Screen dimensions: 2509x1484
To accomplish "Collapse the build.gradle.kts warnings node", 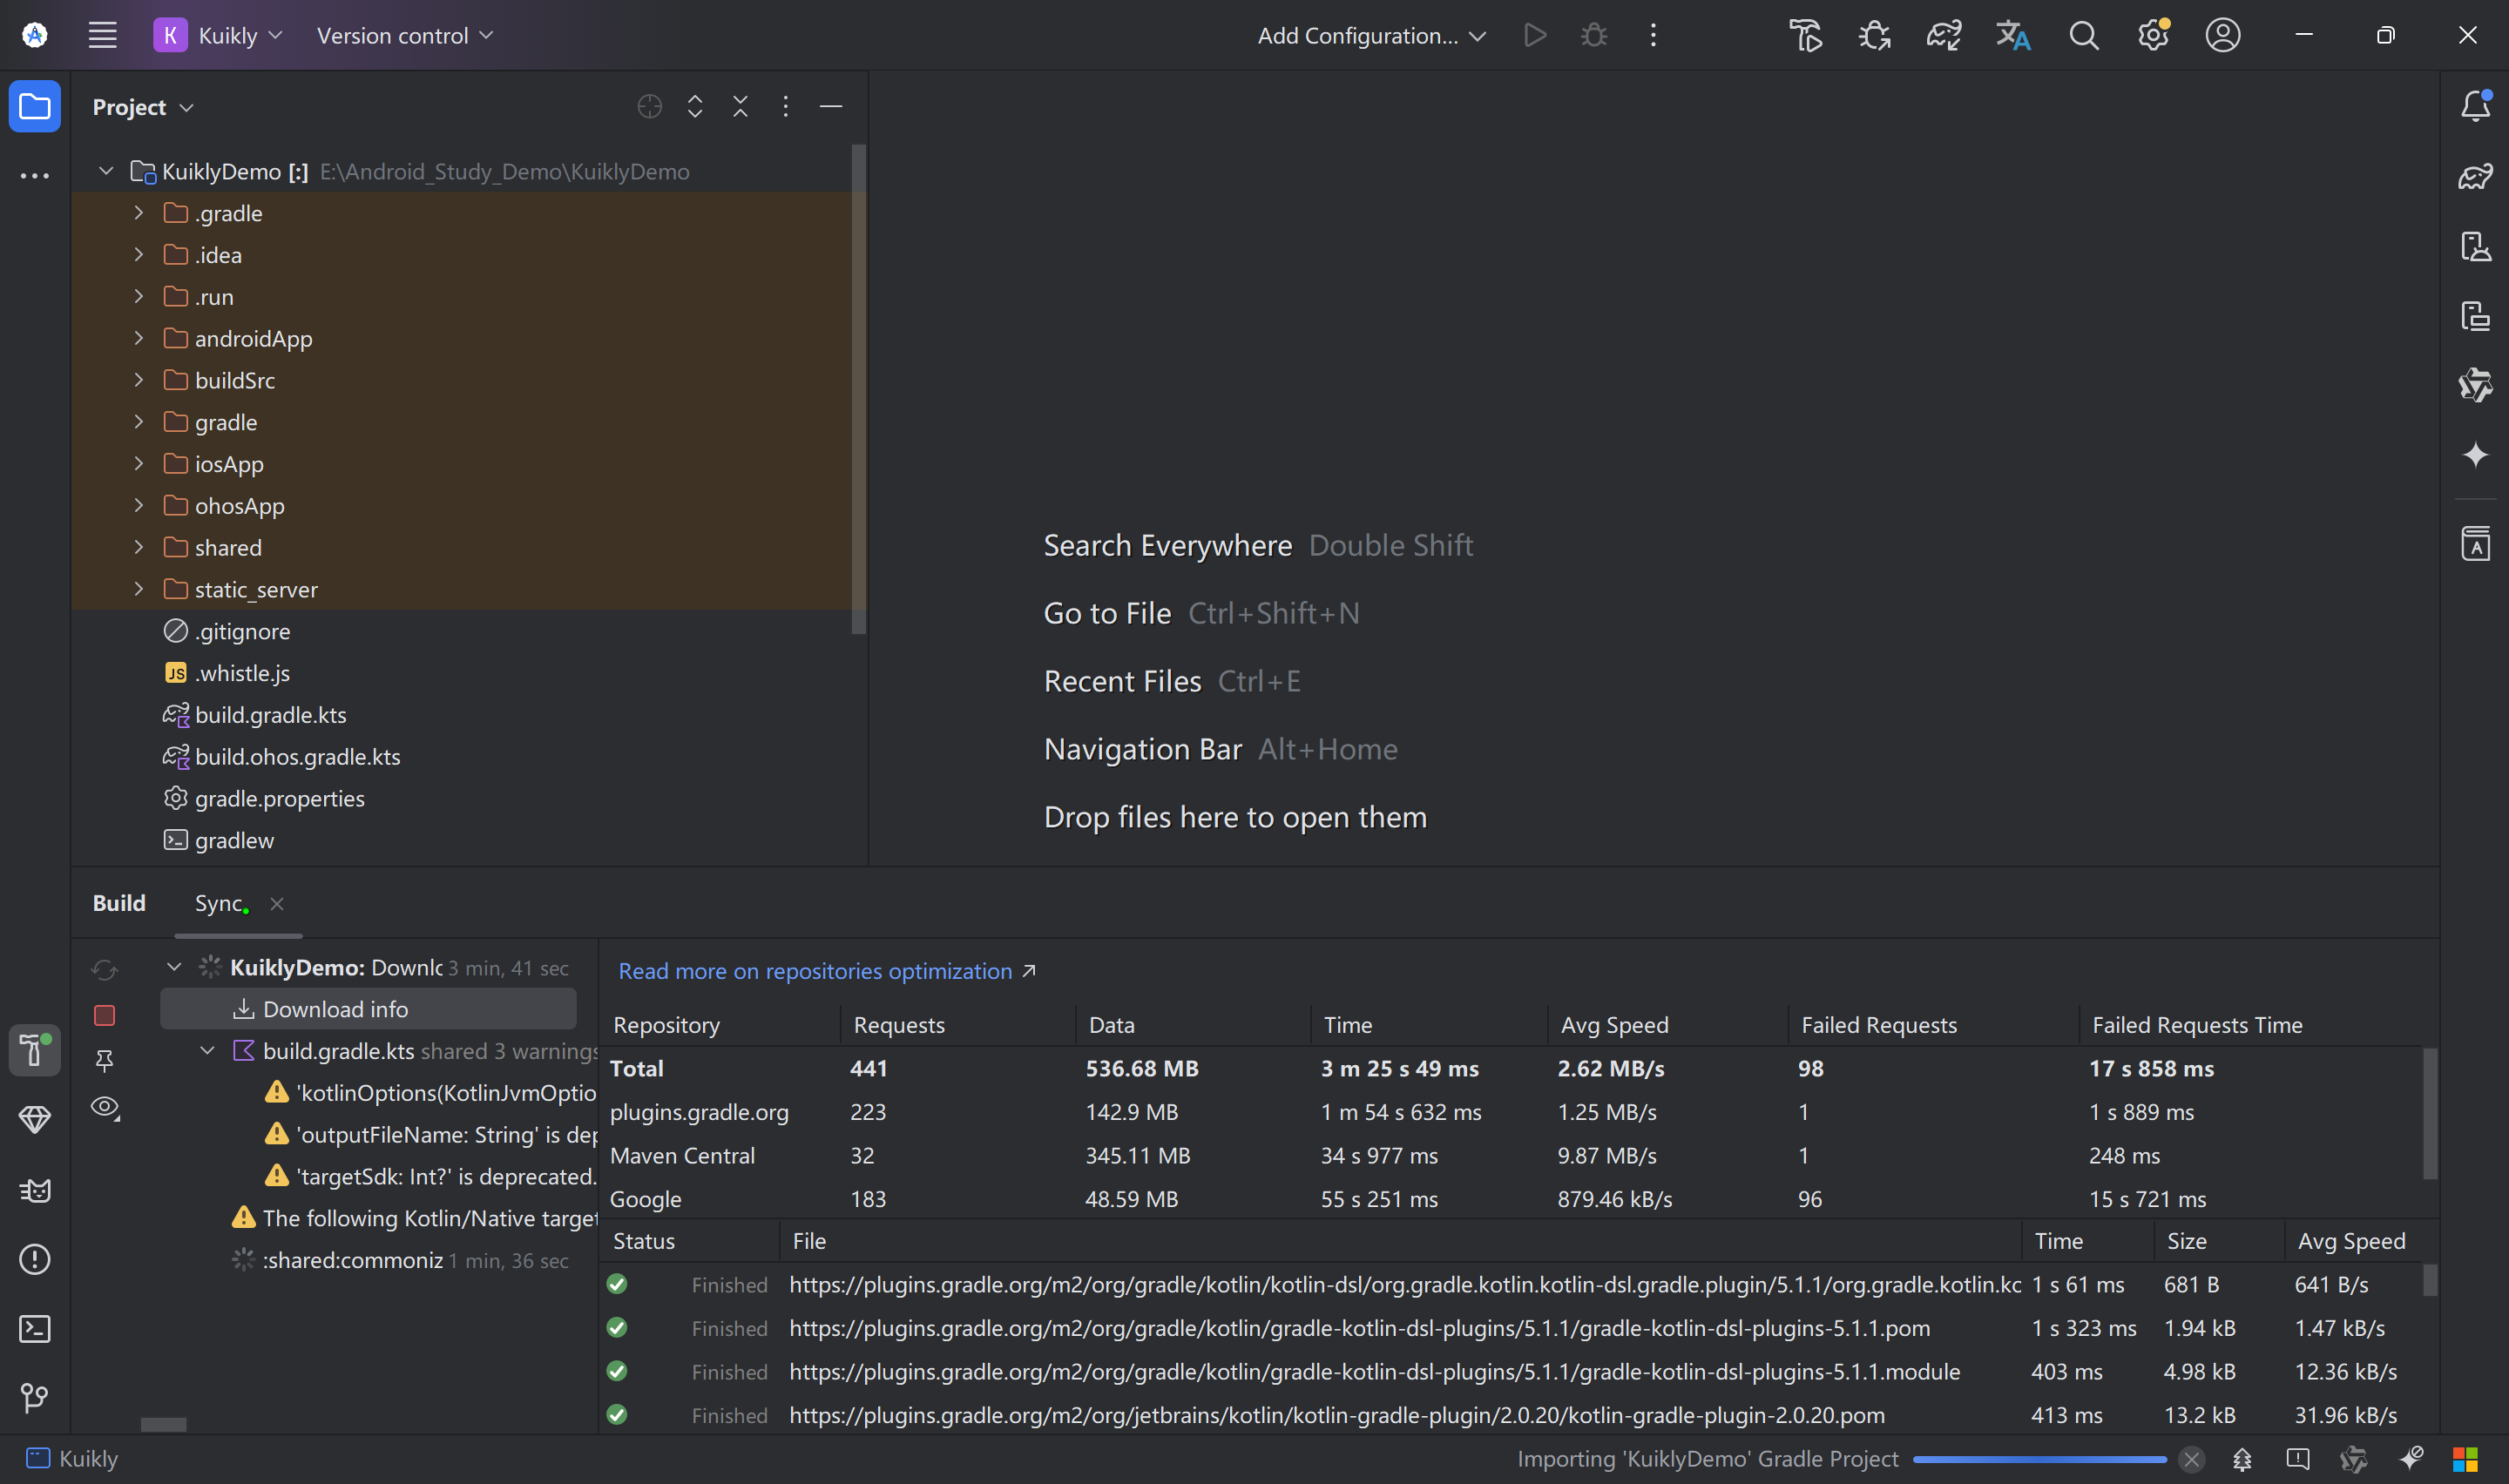I will tap(207, 1051).
